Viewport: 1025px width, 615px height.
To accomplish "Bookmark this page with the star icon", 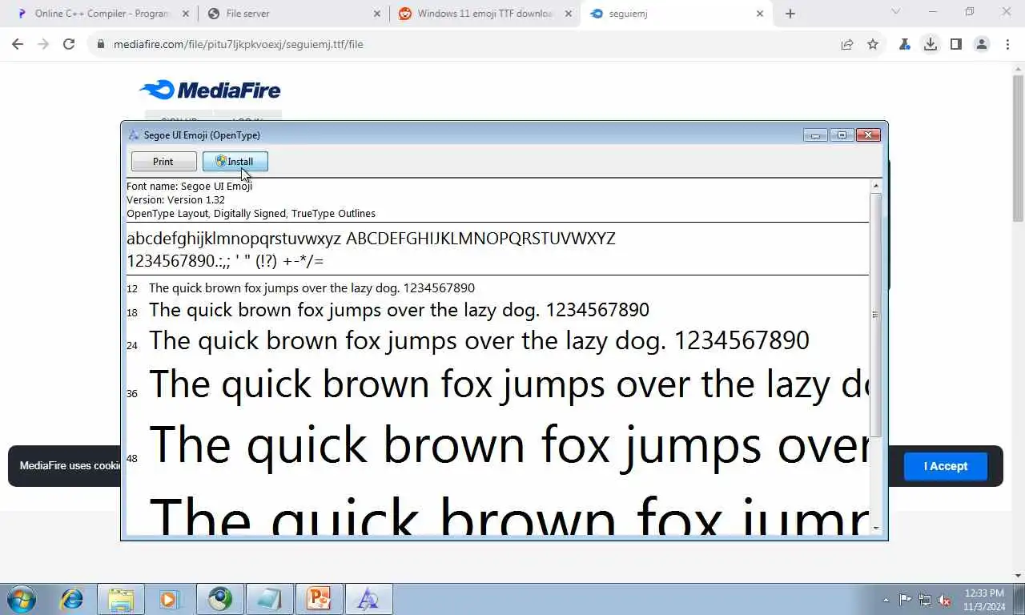I will tap(873, 44).
